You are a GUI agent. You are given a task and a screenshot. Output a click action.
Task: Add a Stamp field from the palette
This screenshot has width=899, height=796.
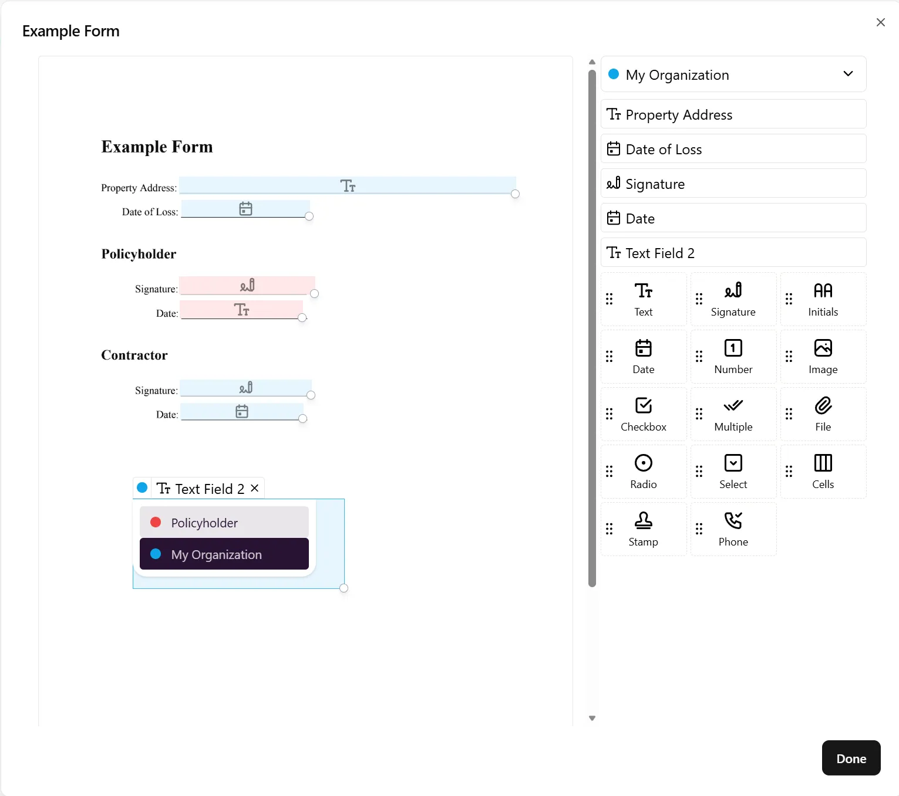644,529
